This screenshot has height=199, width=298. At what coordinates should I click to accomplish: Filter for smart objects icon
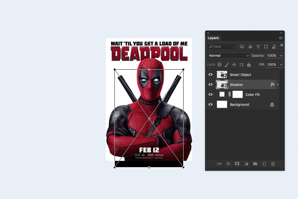274,46
